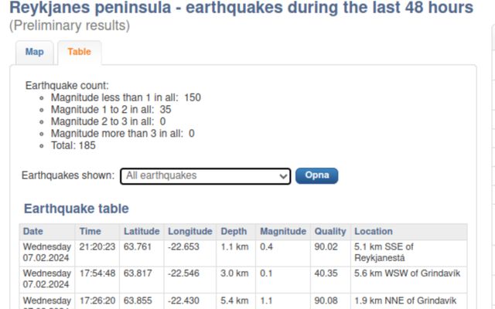Click the Longitude column header

point(190,232)
